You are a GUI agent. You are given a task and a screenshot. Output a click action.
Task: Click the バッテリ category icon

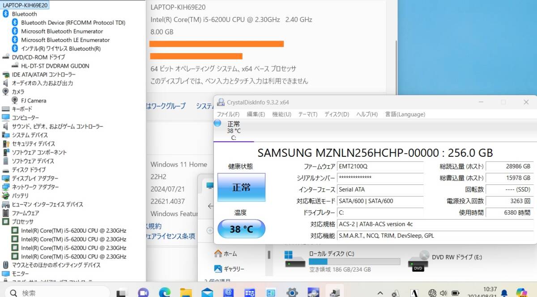click(x=6, y=196)
